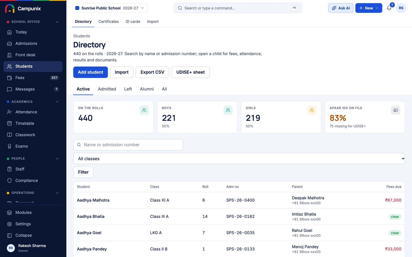Click admission number SPS-26-0162

(240, 216)
